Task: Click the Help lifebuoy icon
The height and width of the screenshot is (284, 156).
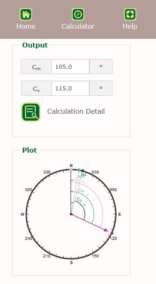Action: click(130, 14)
